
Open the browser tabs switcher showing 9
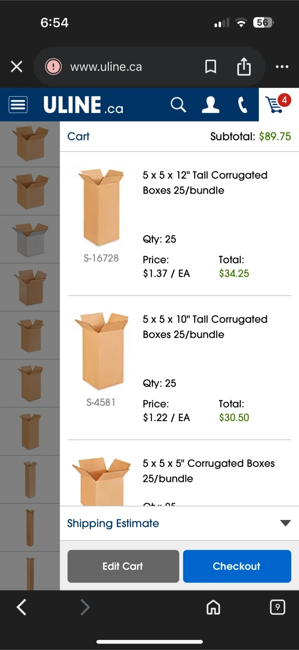277,607
